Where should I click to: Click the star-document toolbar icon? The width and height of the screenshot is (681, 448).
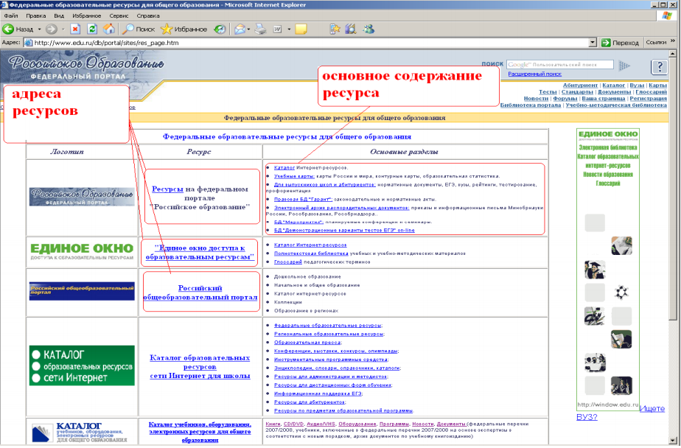coord(335,29)
